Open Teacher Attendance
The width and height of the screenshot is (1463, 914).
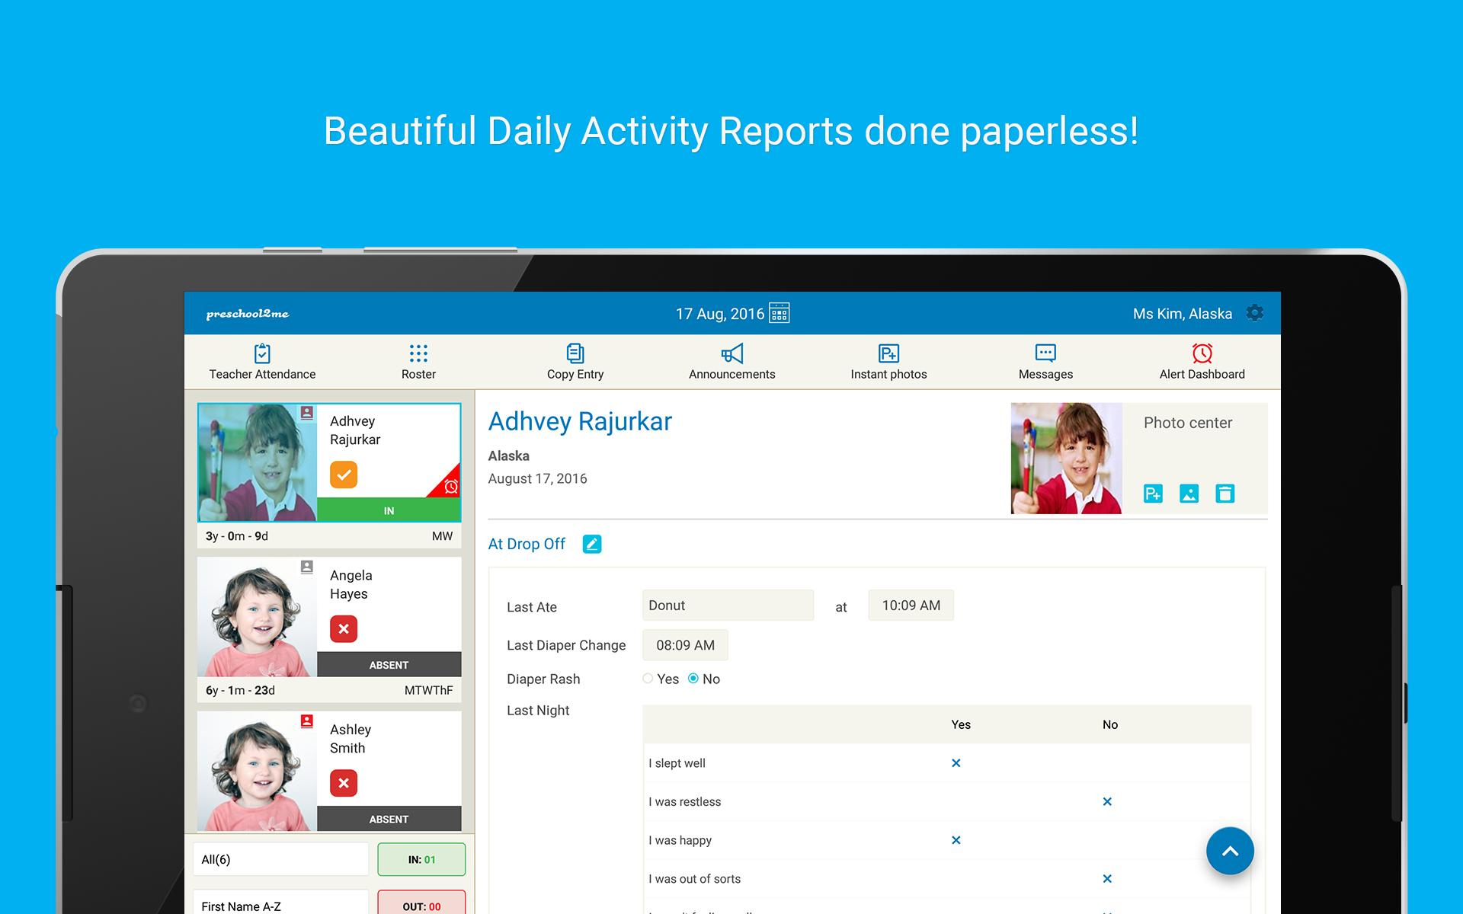point(262,362)
